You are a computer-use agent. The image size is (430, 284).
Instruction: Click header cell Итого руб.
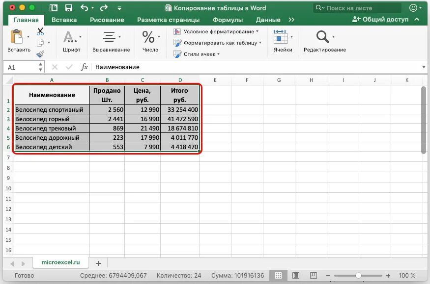[180, 95]
